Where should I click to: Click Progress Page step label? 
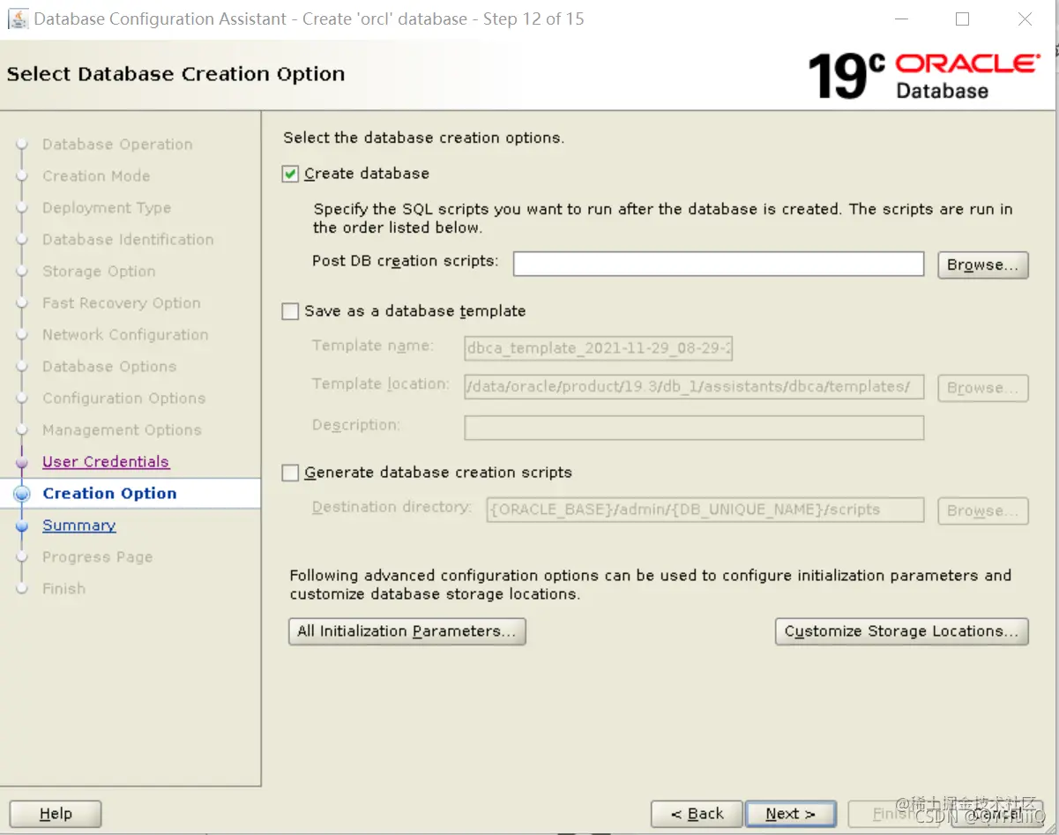pos(98,557)
